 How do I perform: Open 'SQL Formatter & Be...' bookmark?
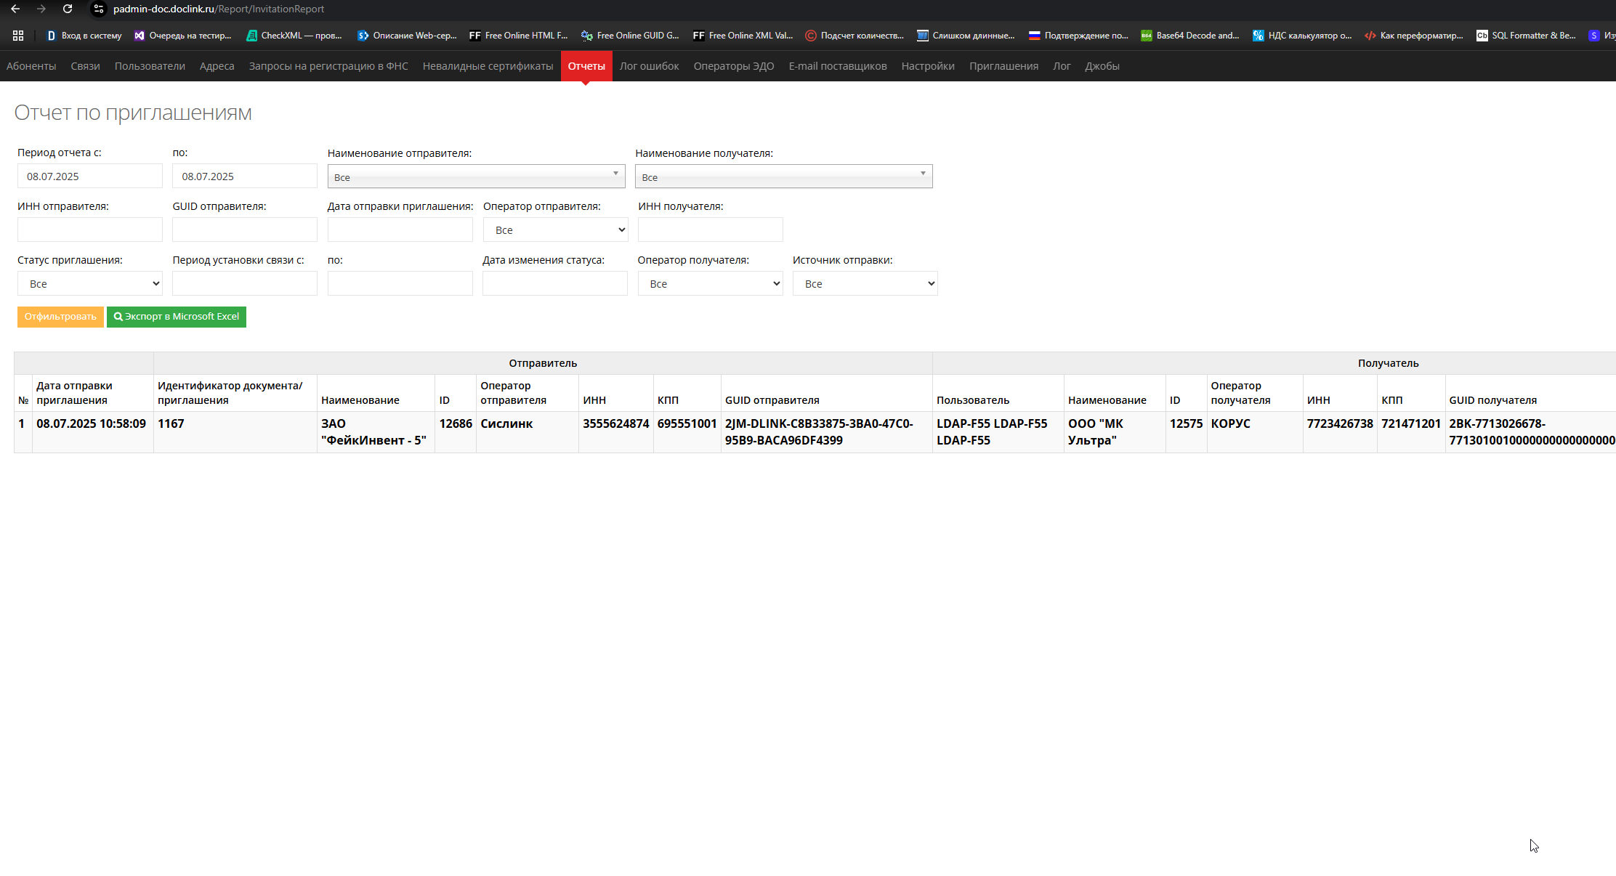(1526, 35)
